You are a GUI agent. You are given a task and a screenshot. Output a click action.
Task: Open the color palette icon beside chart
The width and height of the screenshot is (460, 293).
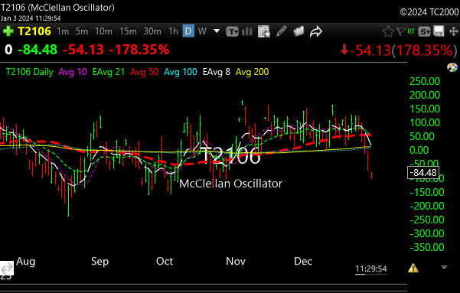pos(452,67)
